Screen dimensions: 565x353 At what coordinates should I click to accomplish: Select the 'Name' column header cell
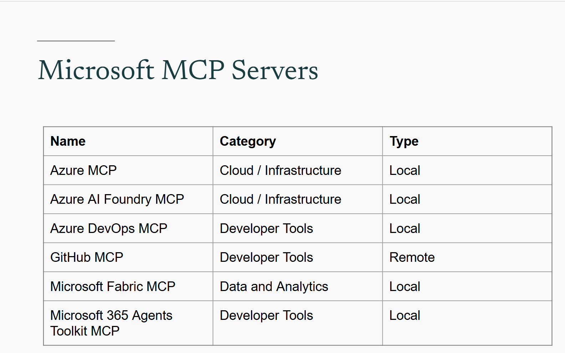pyautogui.click(x=68, y=141)
